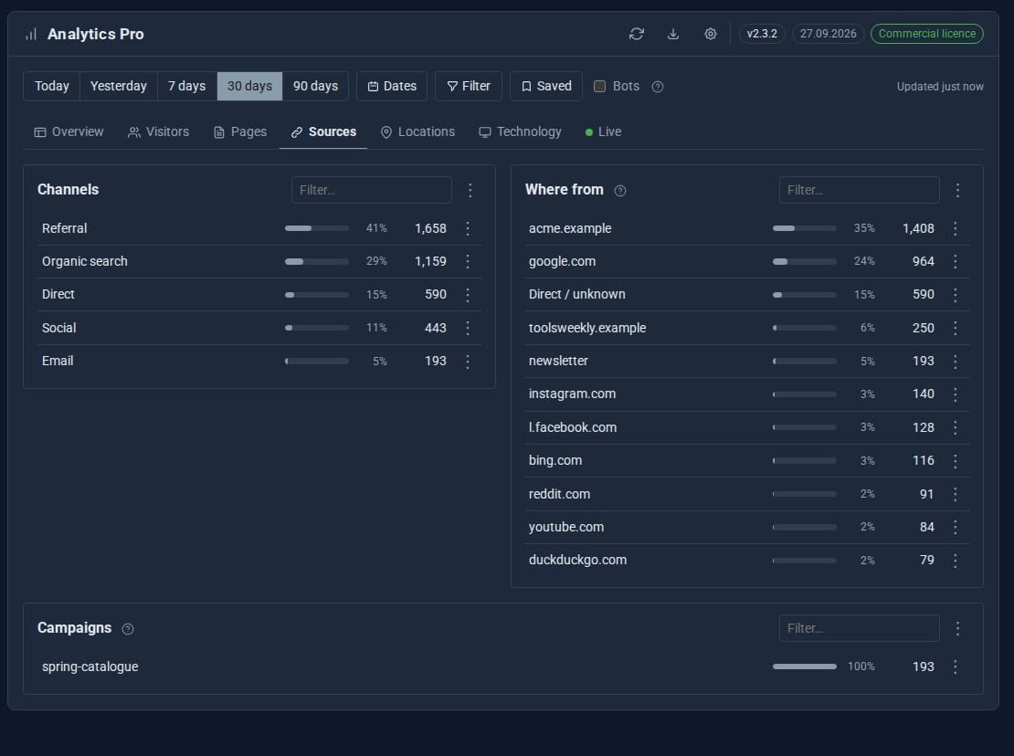Click the refresh data icon
The image size is (1014, 756).
637,34
